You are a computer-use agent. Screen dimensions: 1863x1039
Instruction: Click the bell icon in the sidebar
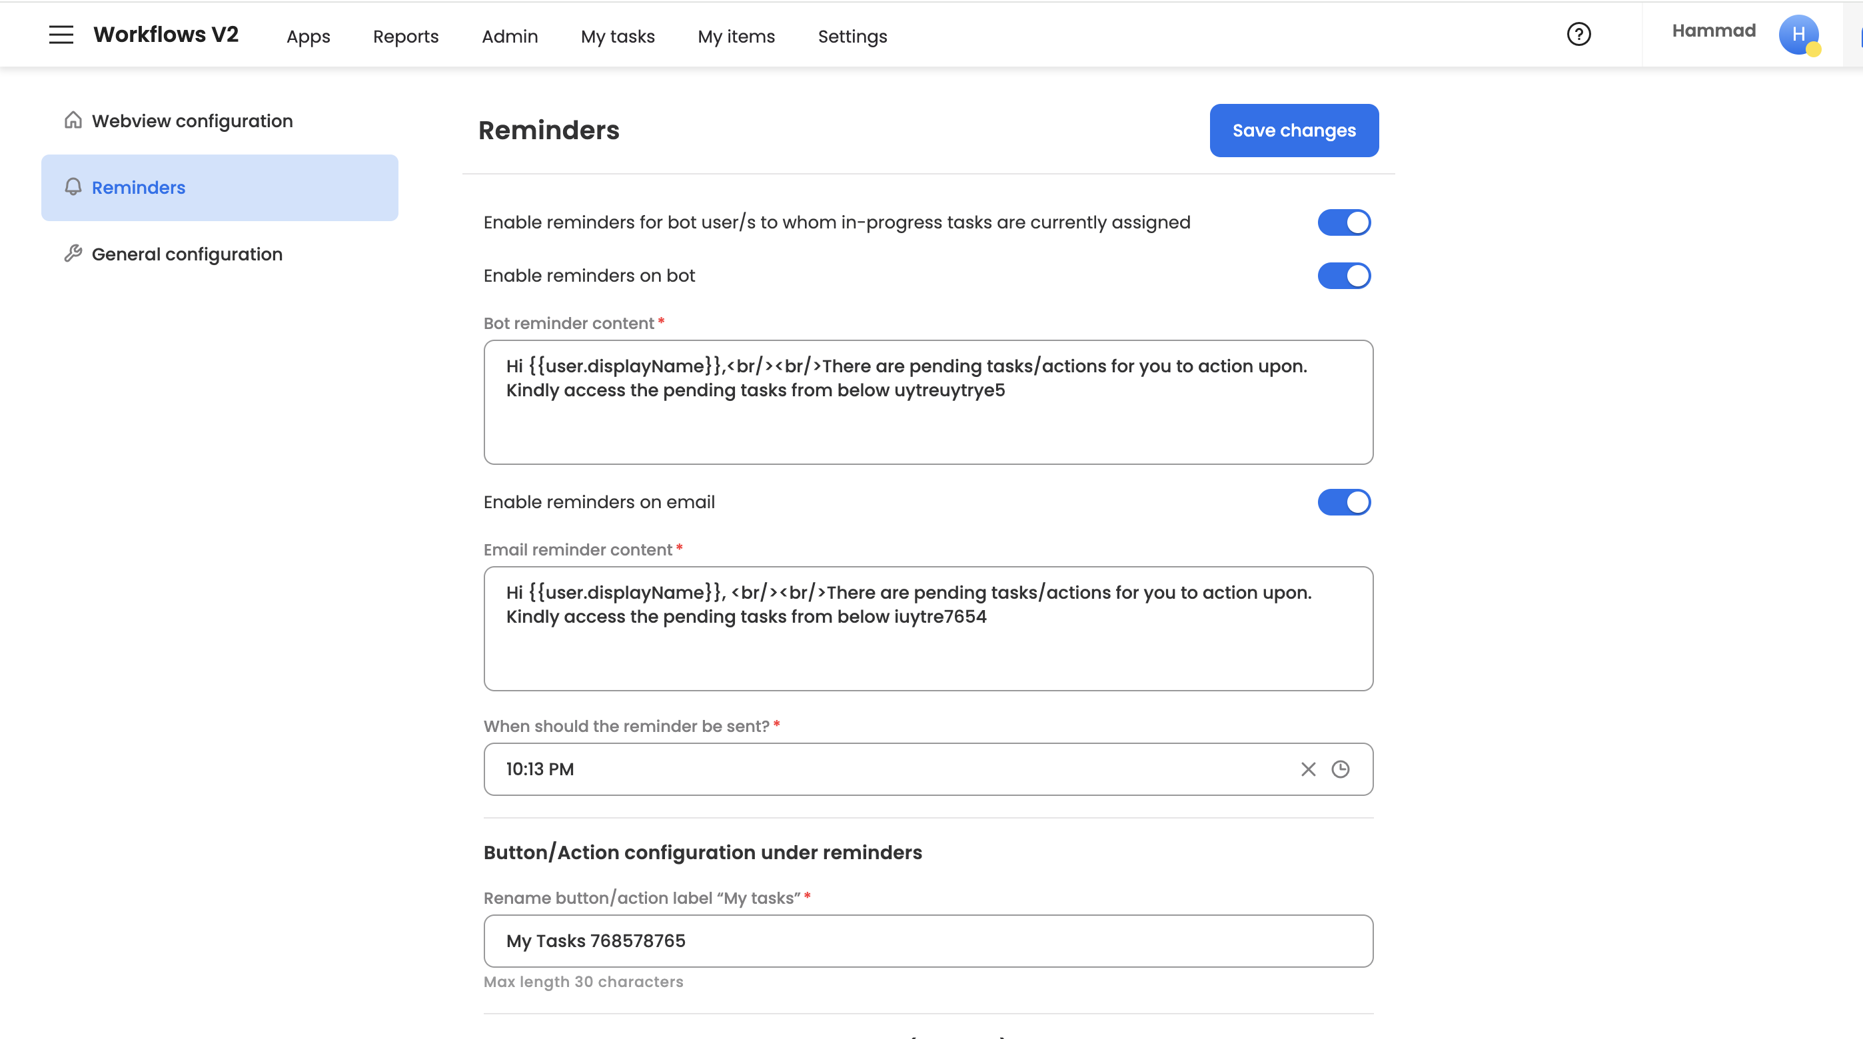point(73,186)
